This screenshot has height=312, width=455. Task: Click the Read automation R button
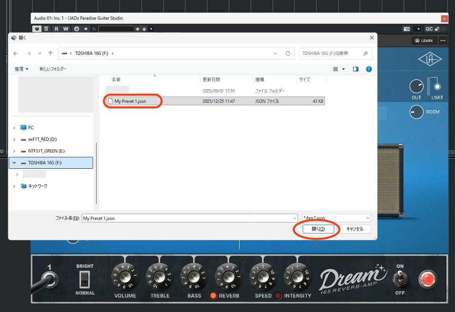56,29
